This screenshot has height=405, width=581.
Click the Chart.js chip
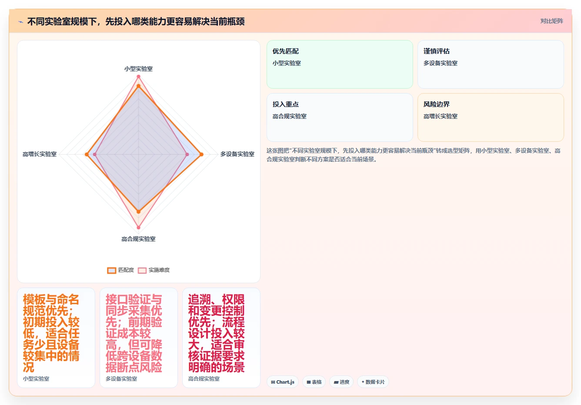(283, 382)
